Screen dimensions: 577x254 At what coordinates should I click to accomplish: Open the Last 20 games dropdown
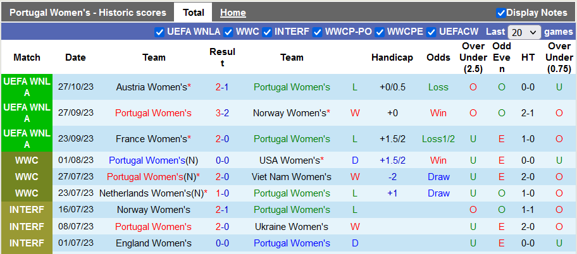[524, 32]
